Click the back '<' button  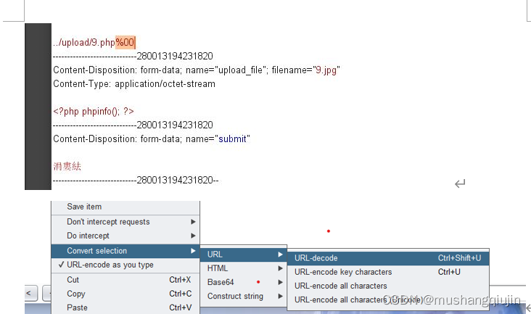pos(30,294)
